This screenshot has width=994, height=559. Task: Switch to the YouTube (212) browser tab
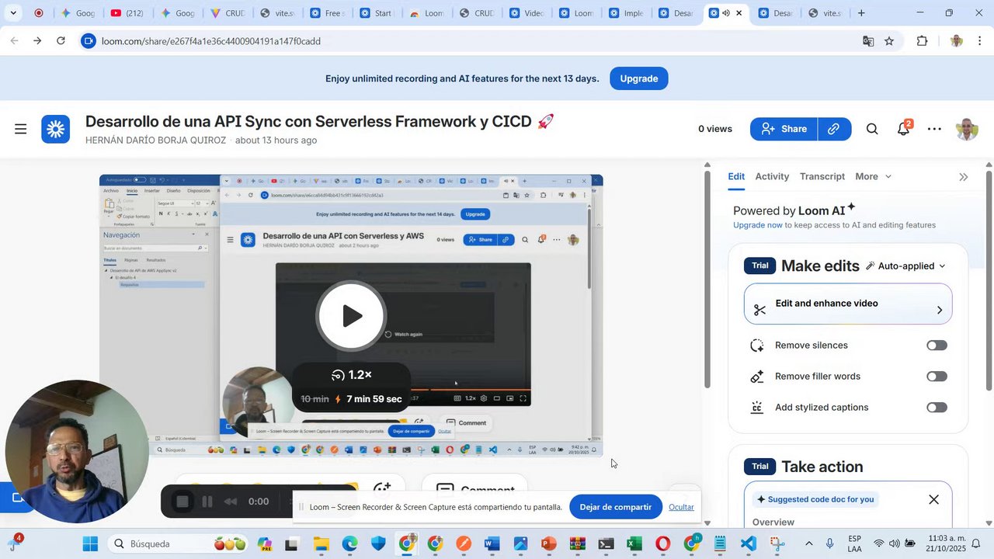(127, 13)
